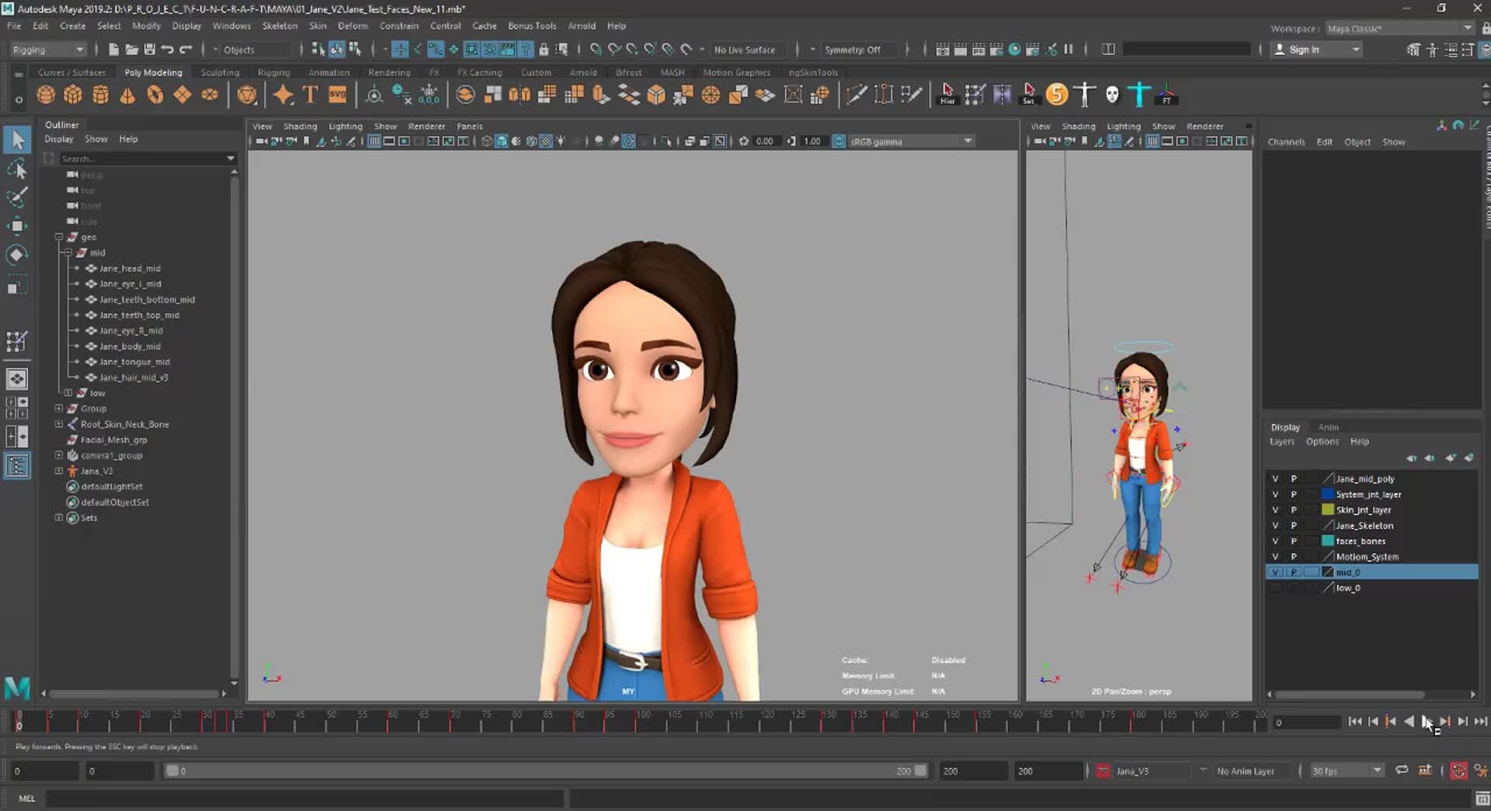This screenshot has width=1491, height=811.
Task: Enable visibility of the low_0 layer
Action: click(1274, 588)
